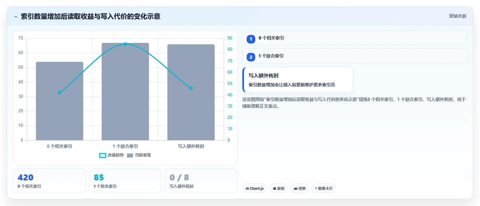Select the list item 1 个联合索引
Screen dimensions: 480x206
355,56
